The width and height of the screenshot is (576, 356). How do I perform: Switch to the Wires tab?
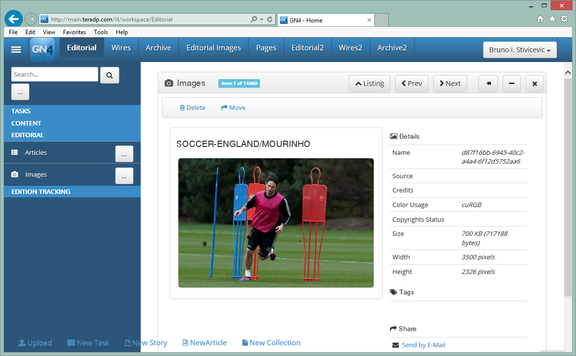click(121, 48)
